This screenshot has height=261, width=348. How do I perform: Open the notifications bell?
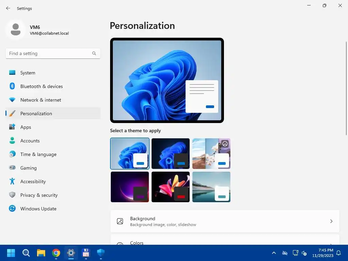point(339,253)
